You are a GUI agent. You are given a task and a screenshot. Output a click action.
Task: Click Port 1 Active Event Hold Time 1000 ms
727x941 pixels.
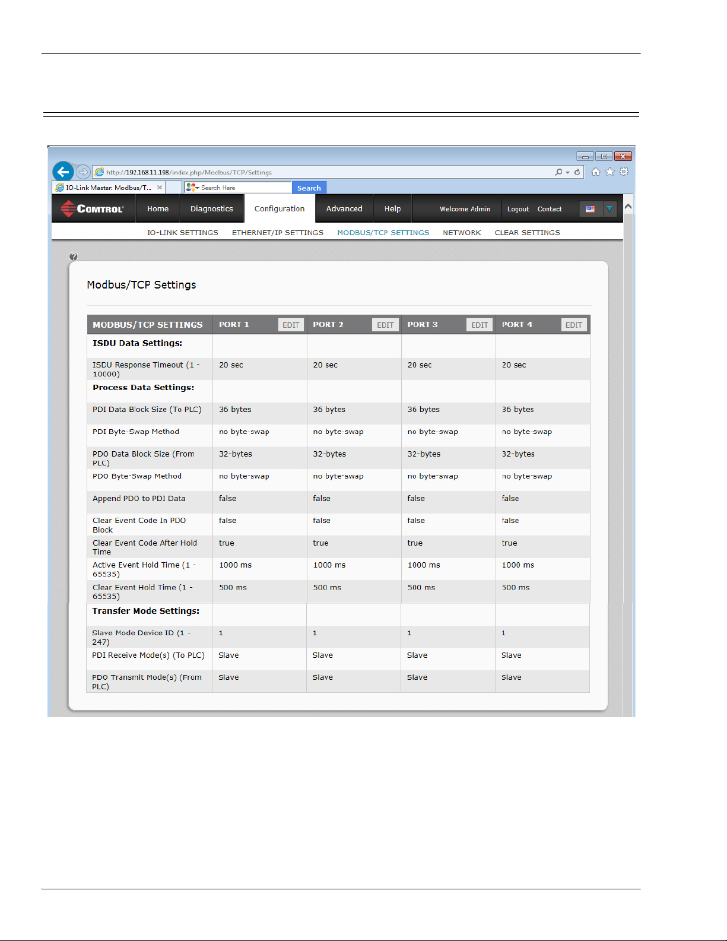tap(235, 565)
